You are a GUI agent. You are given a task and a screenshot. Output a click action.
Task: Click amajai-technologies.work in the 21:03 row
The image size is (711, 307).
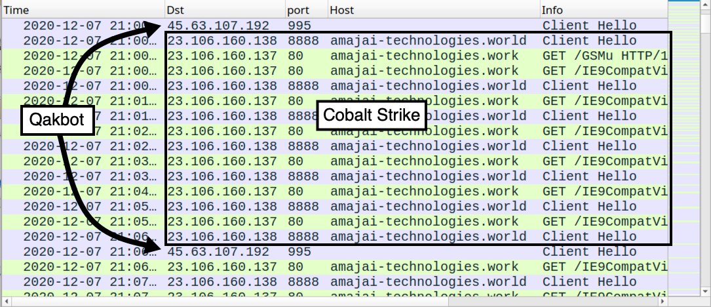(425, 161)
